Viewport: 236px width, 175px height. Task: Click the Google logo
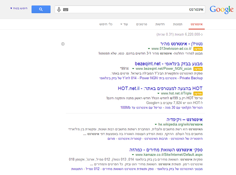(221, 10)
